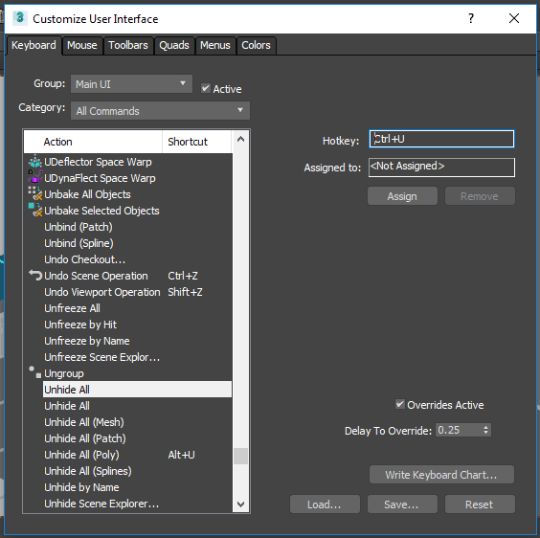Click the action list scrollbar thumb
The width and height of the screenshot is (540, 538).
click(x=240, y=456)
